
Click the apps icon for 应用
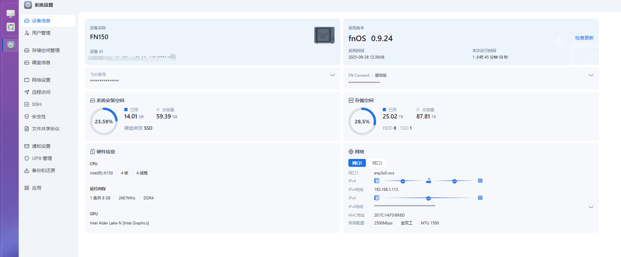click(27, 188)
